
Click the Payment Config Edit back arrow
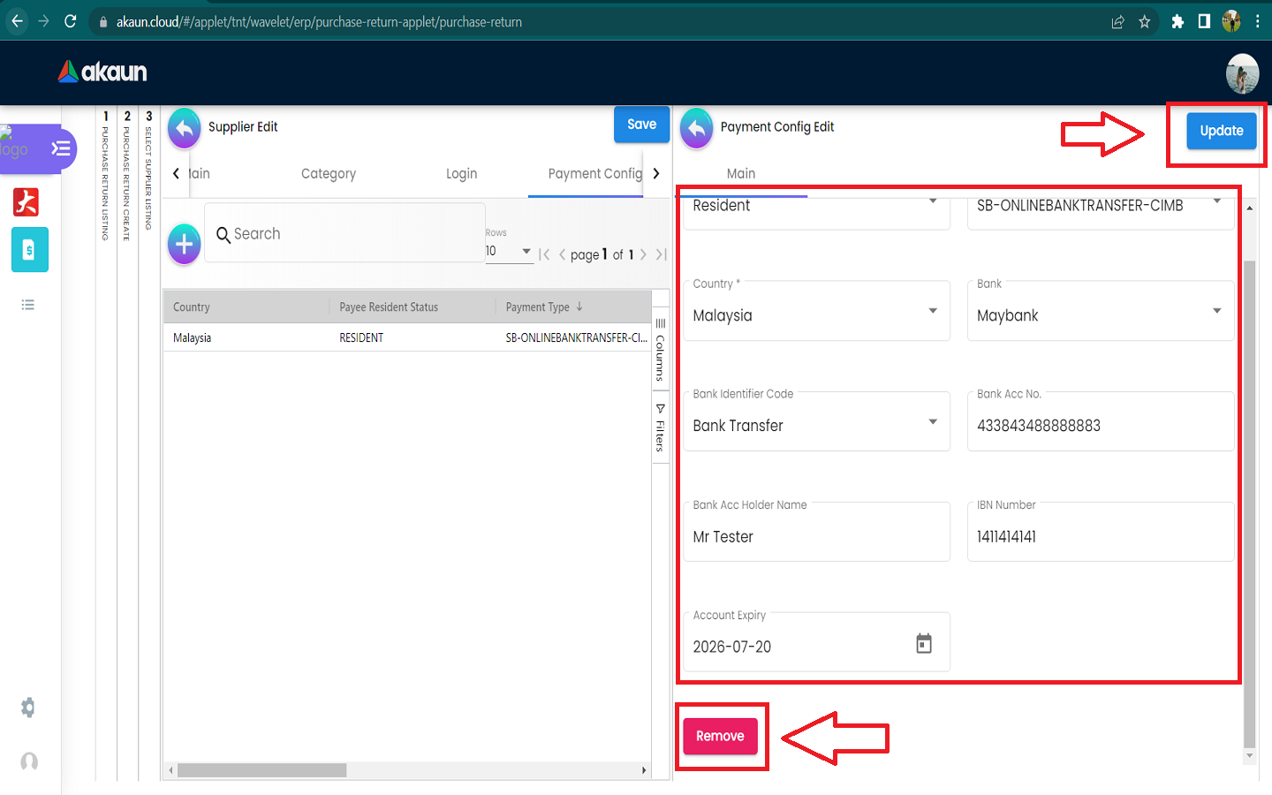(696, 129)
